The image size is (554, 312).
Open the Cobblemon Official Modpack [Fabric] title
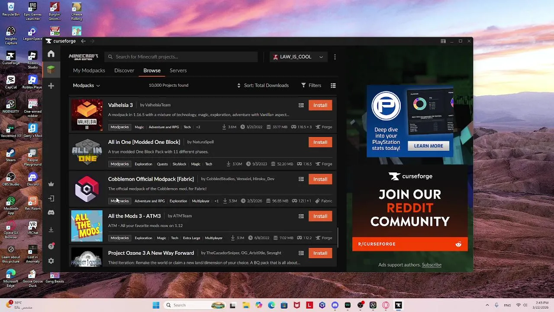pos(151,179)
